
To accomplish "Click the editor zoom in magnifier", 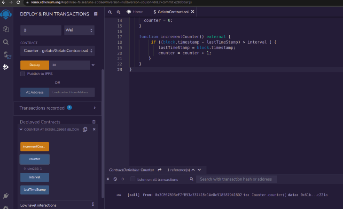I will pyautogui.click(x=118, y=12).
